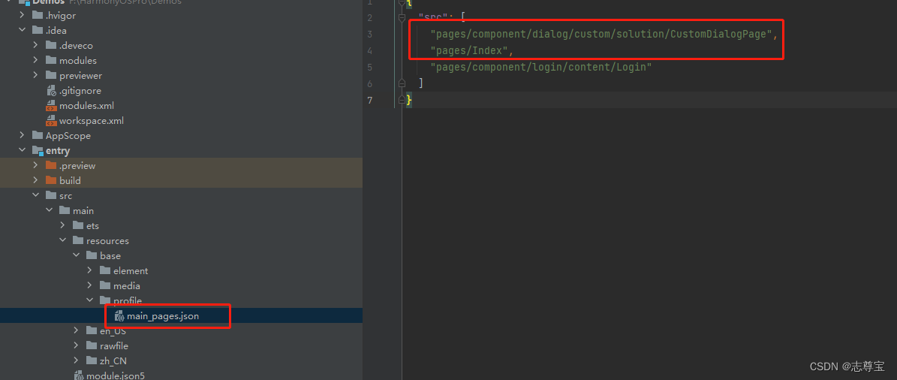Expand the zh_CN folder chevron

pyautogui.click(x=76, y=360)
